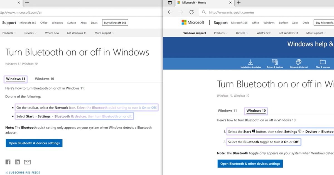Open Windows nav link in left browser window

pyautogui.click(x=57, y=23)
